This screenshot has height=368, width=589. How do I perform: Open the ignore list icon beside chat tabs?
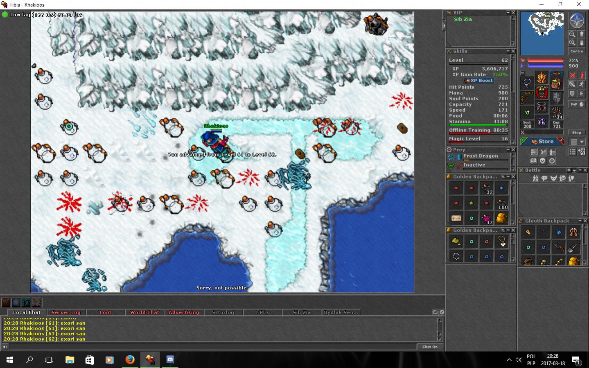[442, 312]
